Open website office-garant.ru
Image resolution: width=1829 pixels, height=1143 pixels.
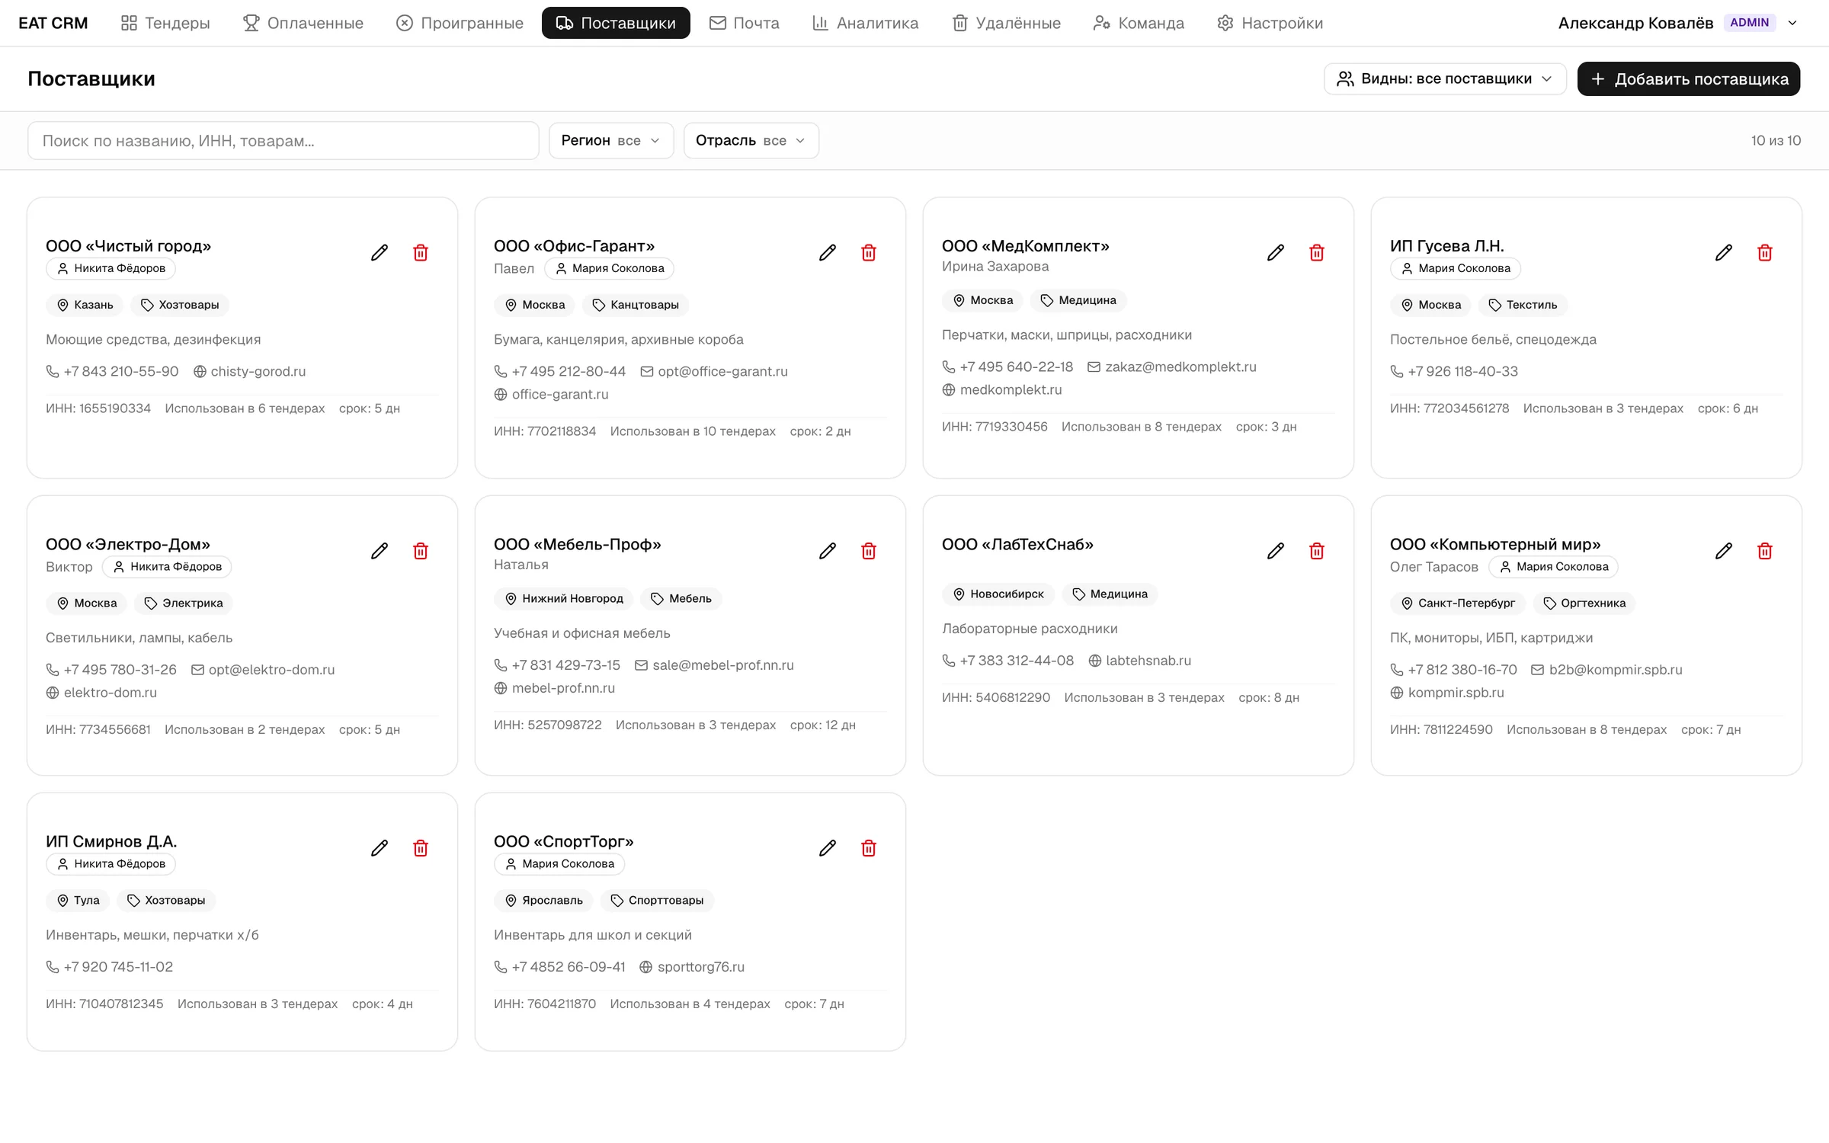(x=552, y=394)
